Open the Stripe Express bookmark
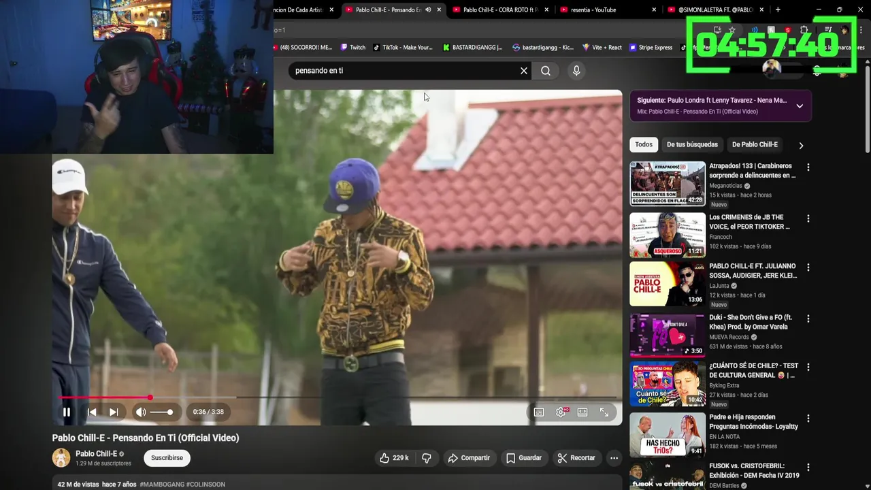This screenshot has height=490, width=871. point(651,48)
